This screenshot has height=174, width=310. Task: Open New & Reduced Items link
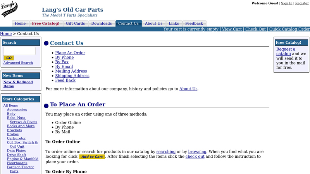pos(18,84)
